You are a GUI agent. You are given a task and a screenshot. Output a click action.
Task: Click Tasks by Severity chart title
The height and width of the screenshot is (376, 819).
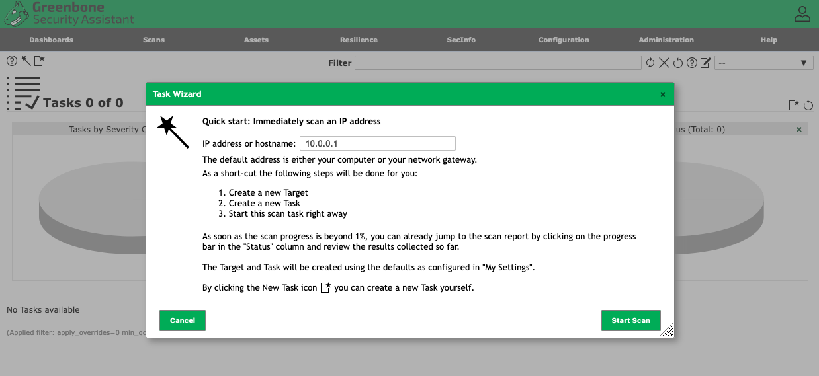[x=108, y=130]
